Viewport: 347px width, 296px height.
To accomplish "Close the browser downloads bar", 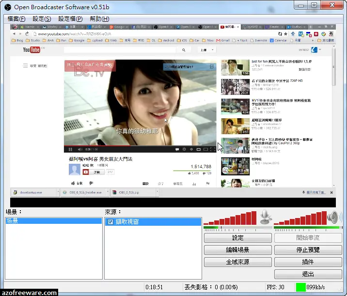I will [331, 192].
